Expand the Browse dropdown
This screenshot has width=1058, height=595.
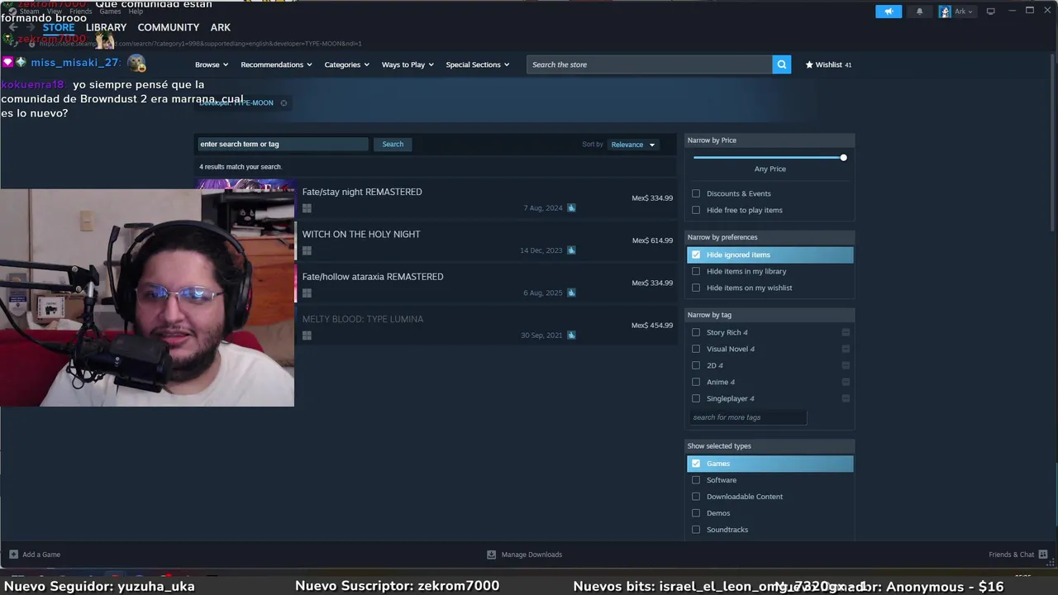[212, 64]
